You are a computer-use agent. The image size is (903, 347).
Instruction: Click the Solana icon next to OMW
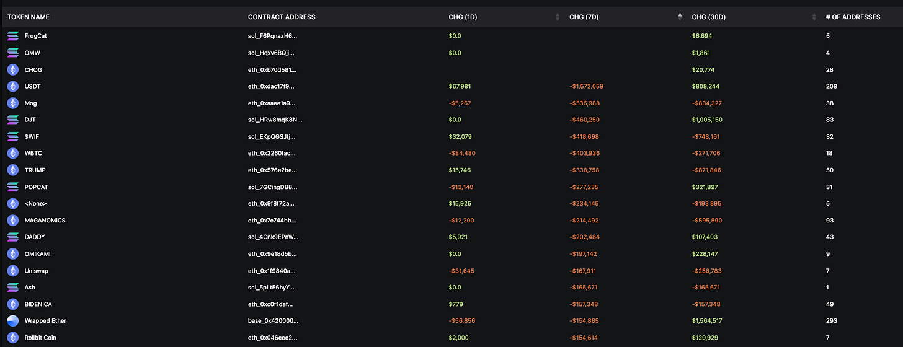[12, 53]
